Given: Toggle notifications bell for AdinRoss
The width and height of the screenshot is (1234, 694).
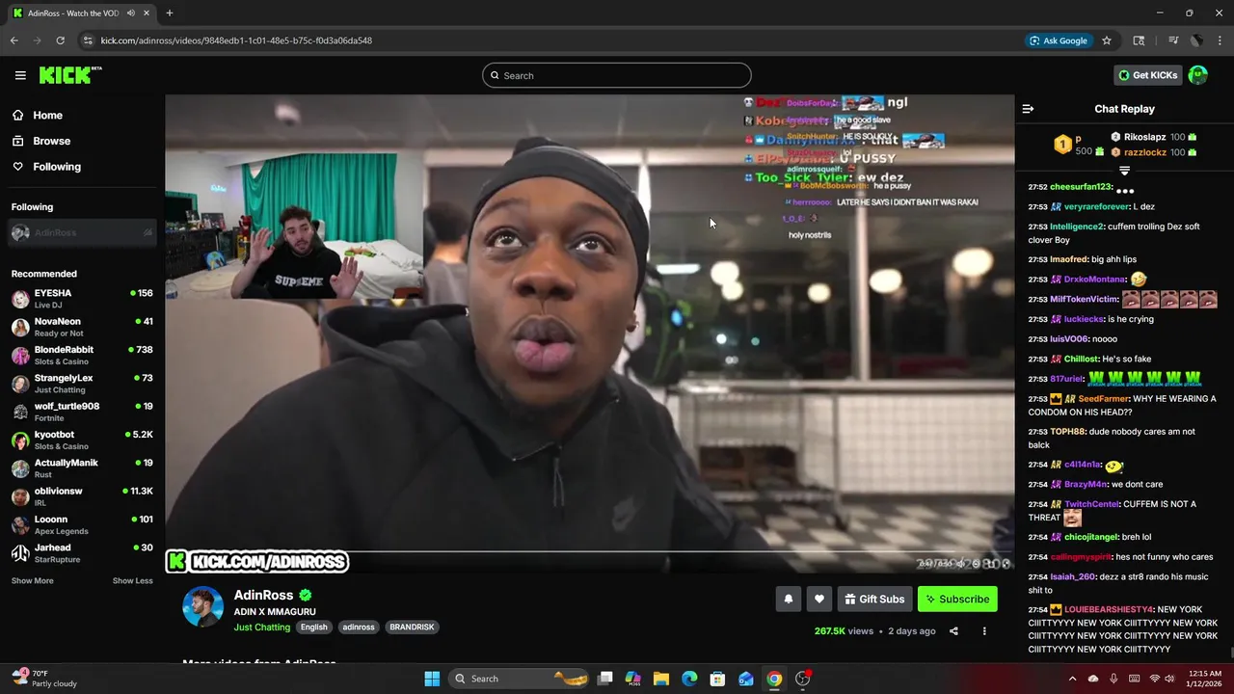Looking at the screenshot, I should pyautogui.click(x=789, y=599).
